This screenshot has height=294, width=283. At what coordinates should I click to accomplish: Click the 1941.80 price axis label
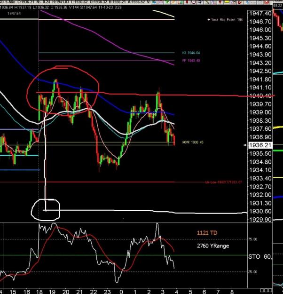pos(260,79)
